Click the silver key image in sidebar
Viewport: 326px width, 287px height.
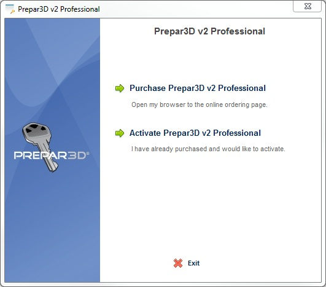point(39,147)
